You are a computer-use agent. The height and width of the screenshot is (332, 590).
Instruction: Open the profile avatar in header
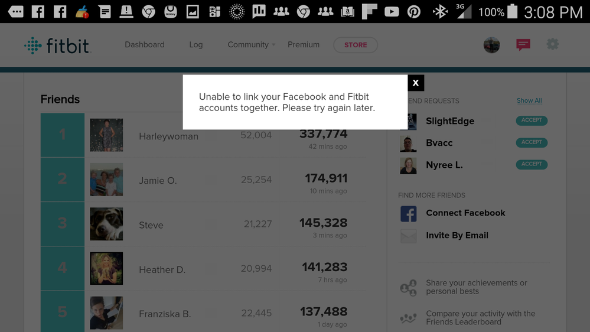(491, 45)
